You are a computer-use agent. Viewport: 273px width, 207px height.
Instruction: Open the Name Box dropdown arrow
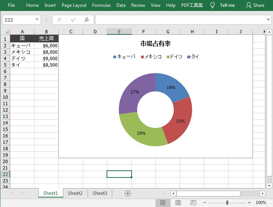pos(37,19)
